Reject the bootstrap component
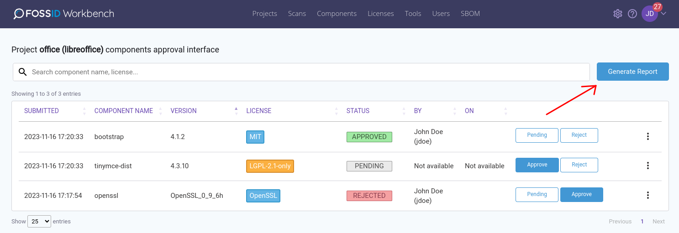679x233 pixels. pos(579,135)
